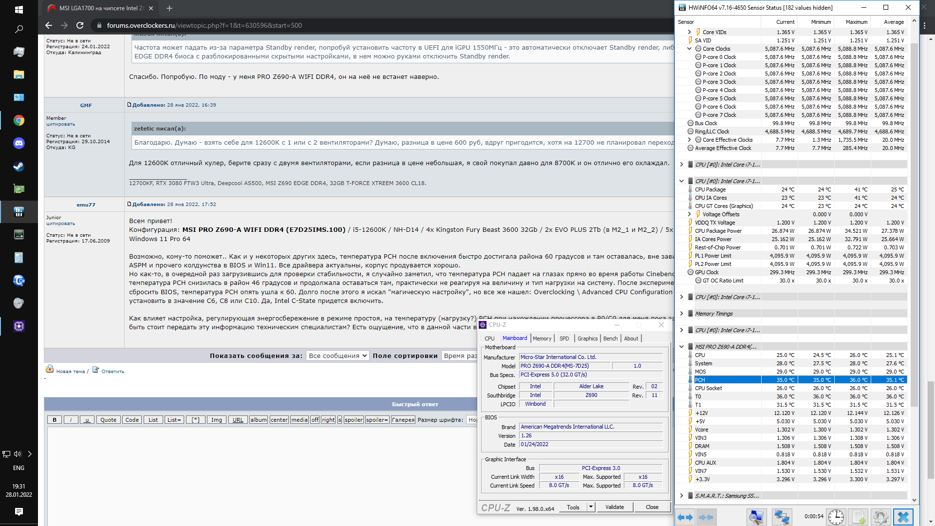Viewport: 935px width, 526px height.
Task: Switch to CPU-Z Memory tab
Action: coord(542,338)
